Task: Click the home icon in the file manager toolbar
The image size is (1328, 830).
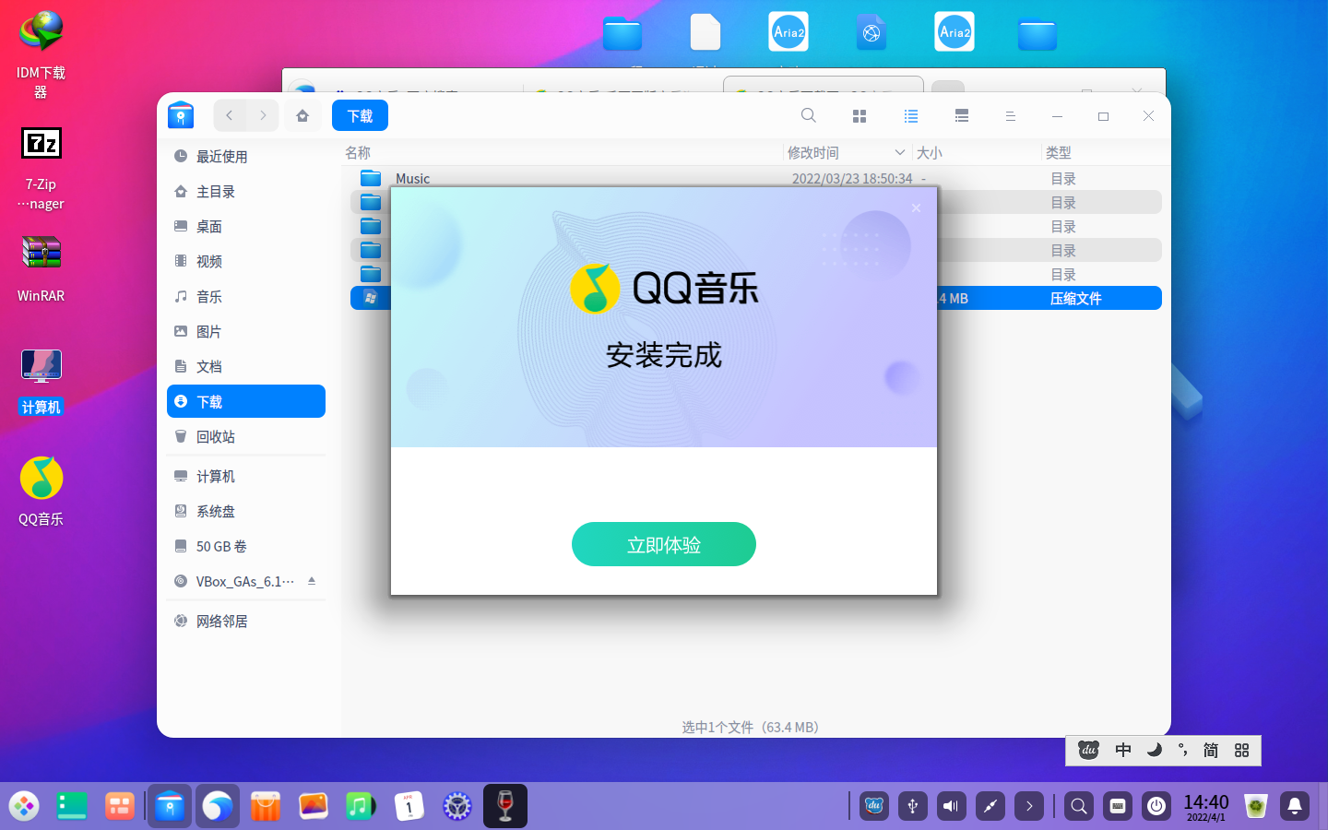Action: [302, 115]
